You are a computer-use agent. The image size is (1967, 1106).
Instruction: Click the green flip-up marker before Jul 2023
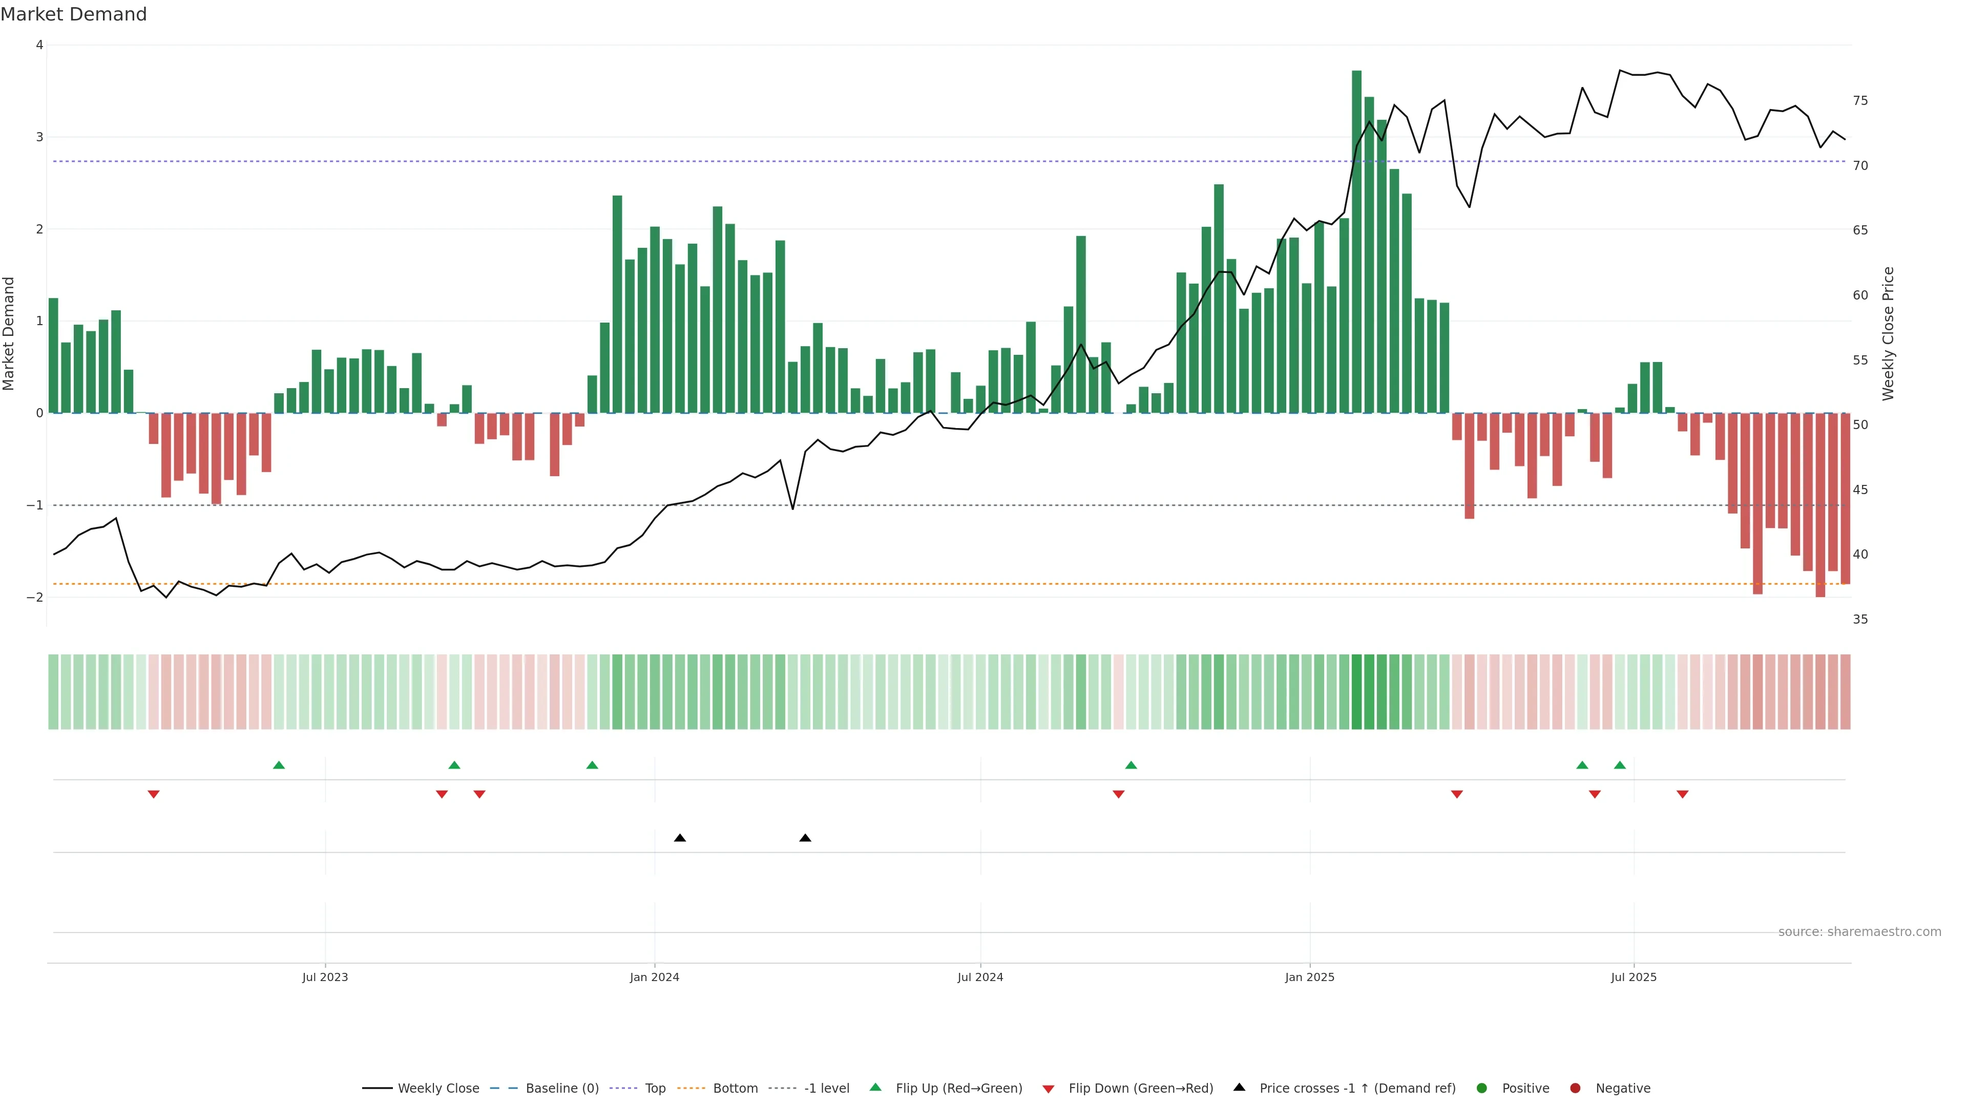[279, 765]
